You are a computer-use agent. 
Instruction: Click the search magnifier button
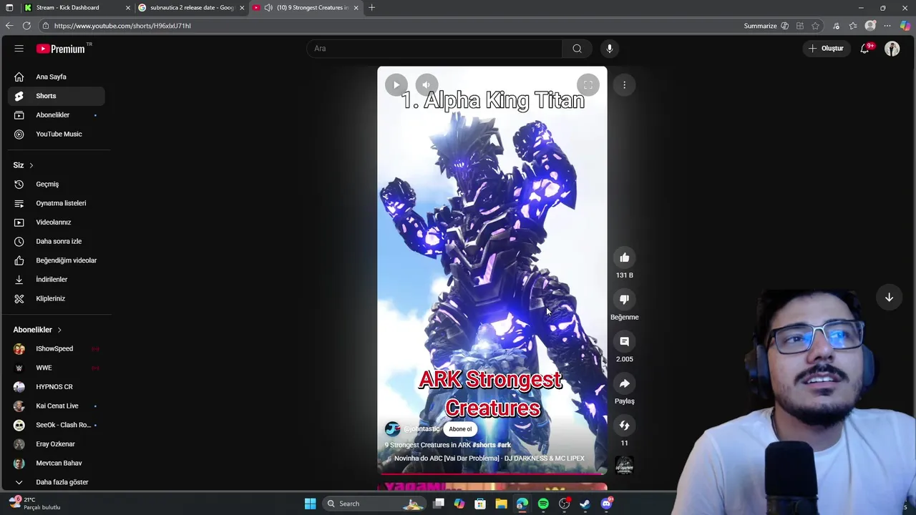577,49
